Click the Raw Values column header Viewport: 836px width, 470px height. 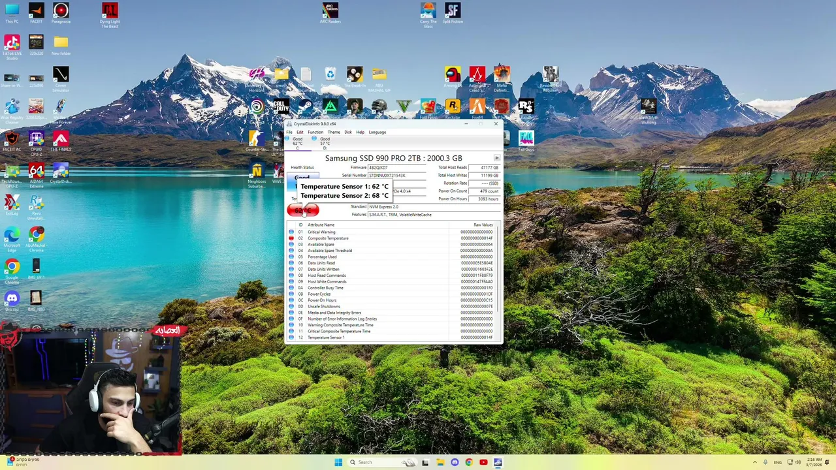click(x=483, y=225)
